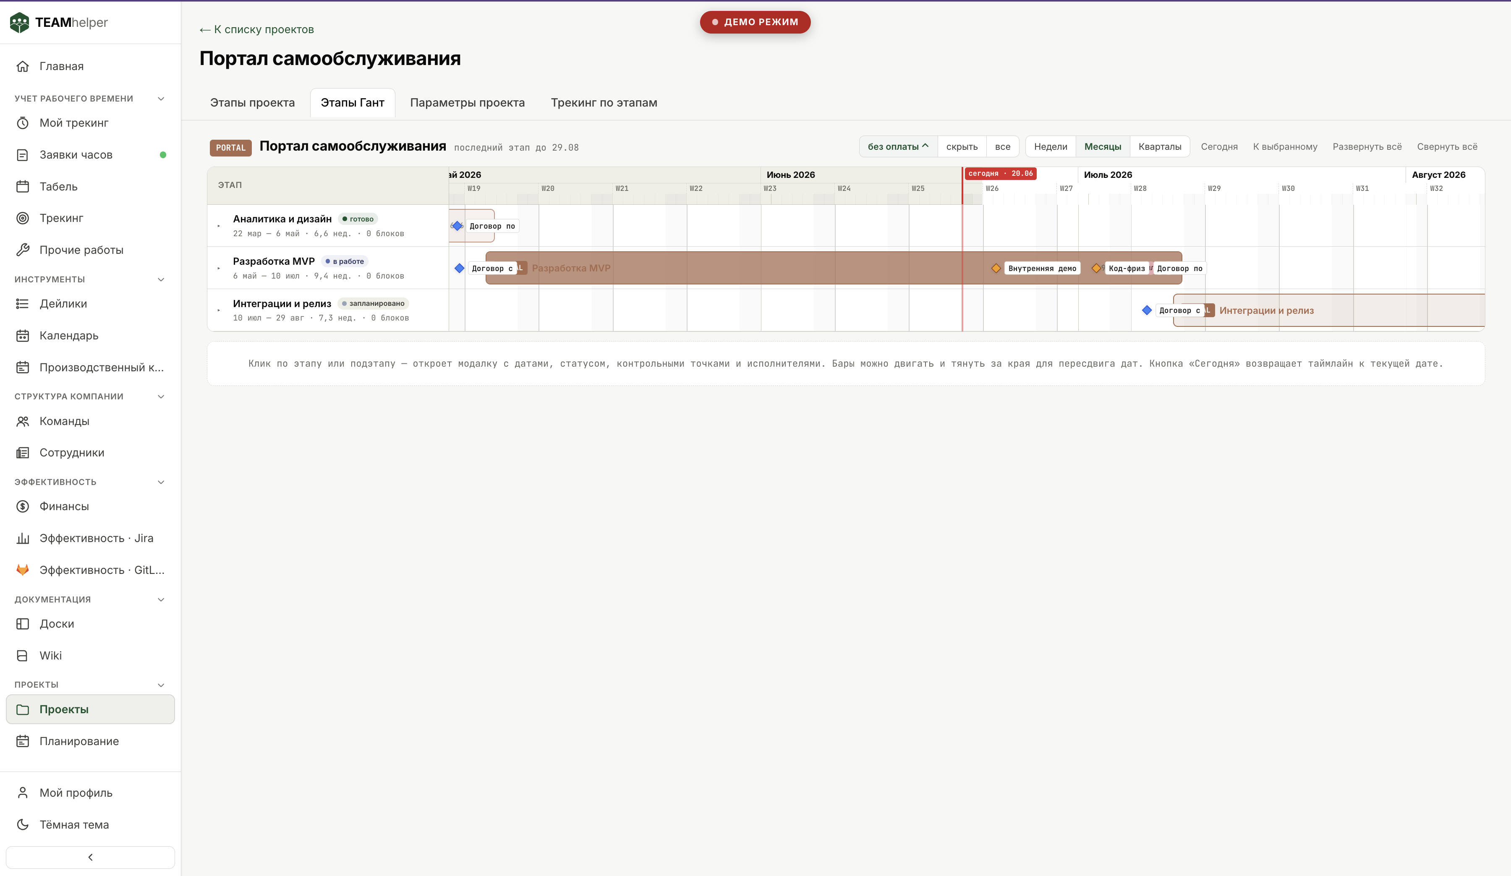This screenshot has width=1511, height=876.
Task: Expand Аналитика и дизайн stage row
Action: [x=219, y=226]
